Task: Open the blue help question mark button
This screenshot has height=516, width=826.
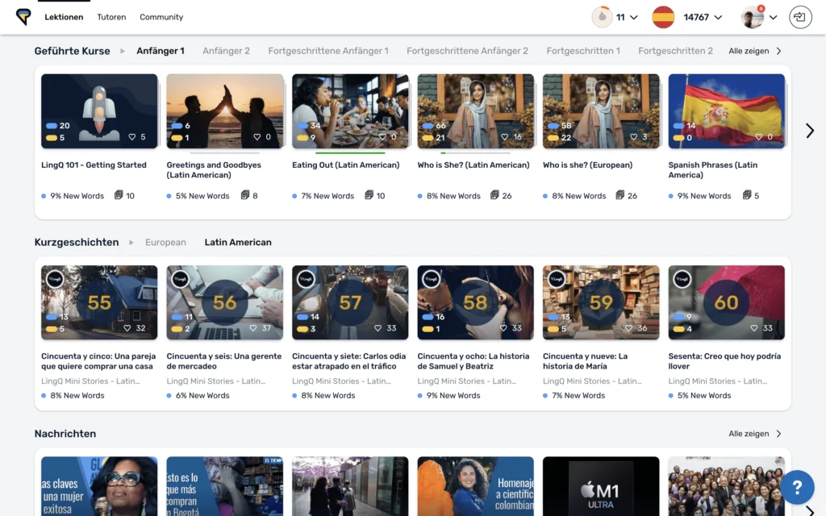Action: (796, 487)
